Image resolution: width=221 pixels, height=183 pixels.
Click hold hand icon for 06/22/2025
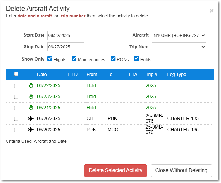pos(31,86)
